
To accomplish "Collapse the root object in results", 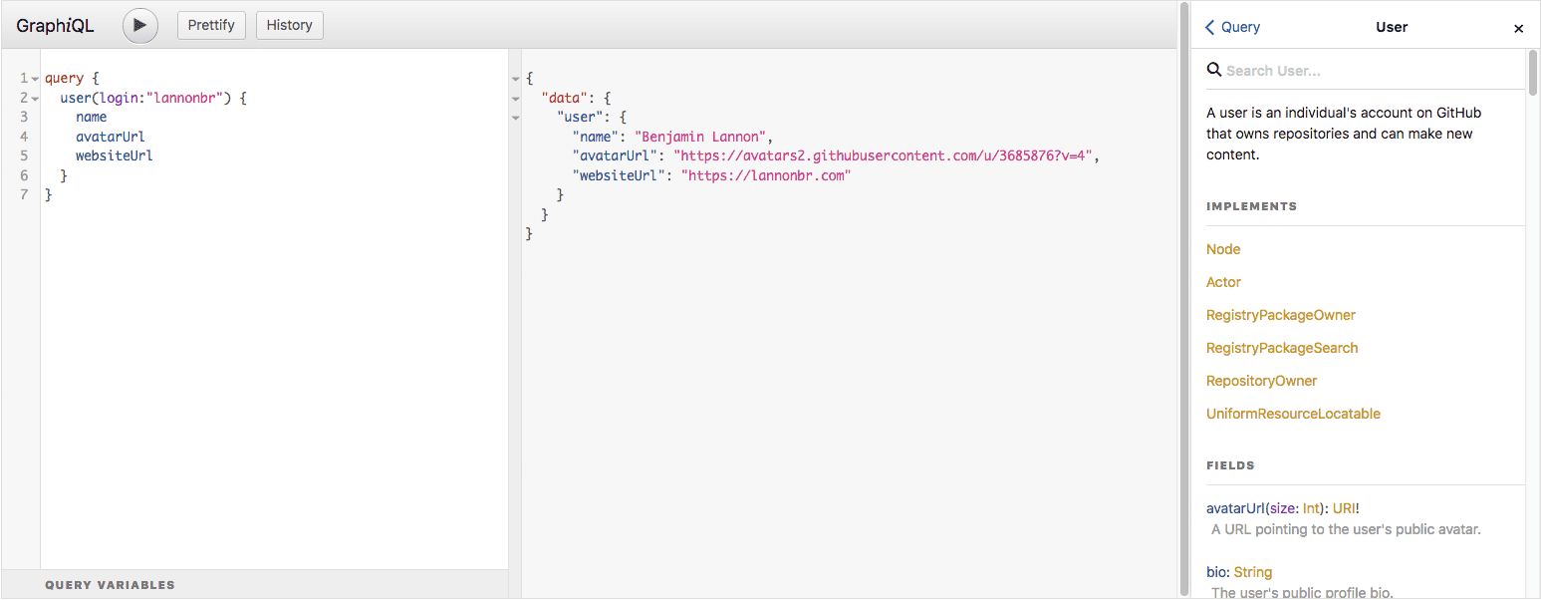I will pyautogui.click(x=516, y=79).
